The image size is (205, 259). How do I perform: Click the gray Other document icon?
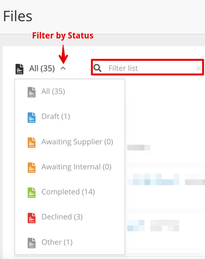point(32,243)
